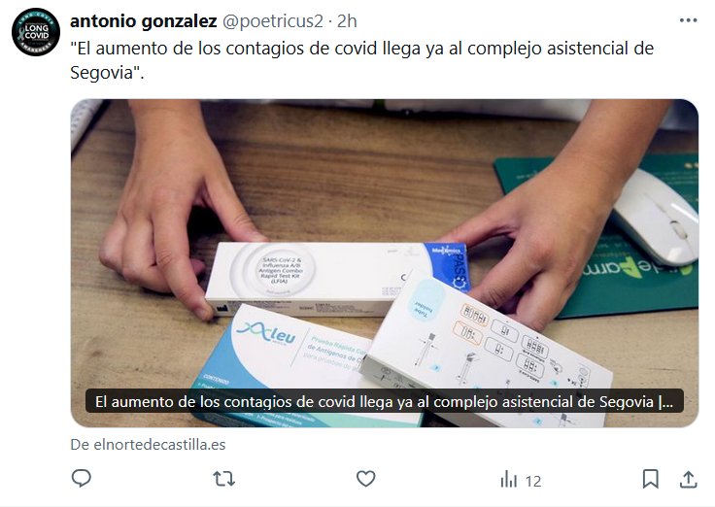Click the bar chart views icon

point(509,480)
